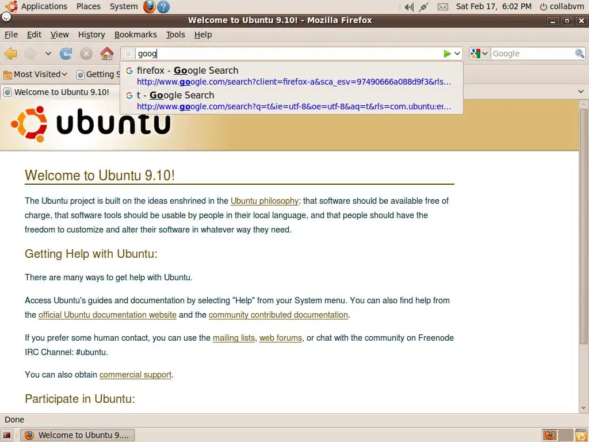
Task: Open the Edit menu
Action: [x=34, y=35]
